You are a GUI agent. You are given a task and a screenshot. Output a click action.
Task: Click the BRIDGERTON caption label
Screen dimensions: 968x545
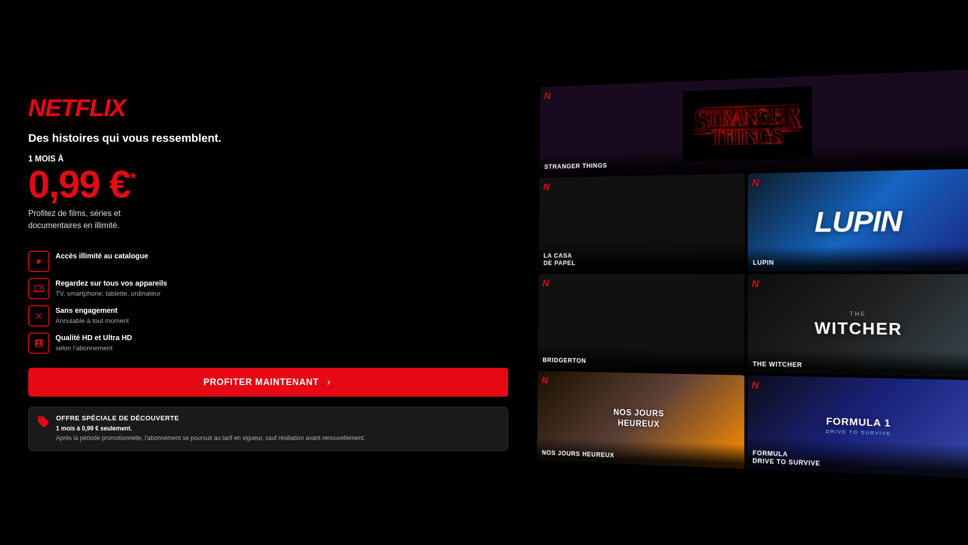(x=564, y=360)
